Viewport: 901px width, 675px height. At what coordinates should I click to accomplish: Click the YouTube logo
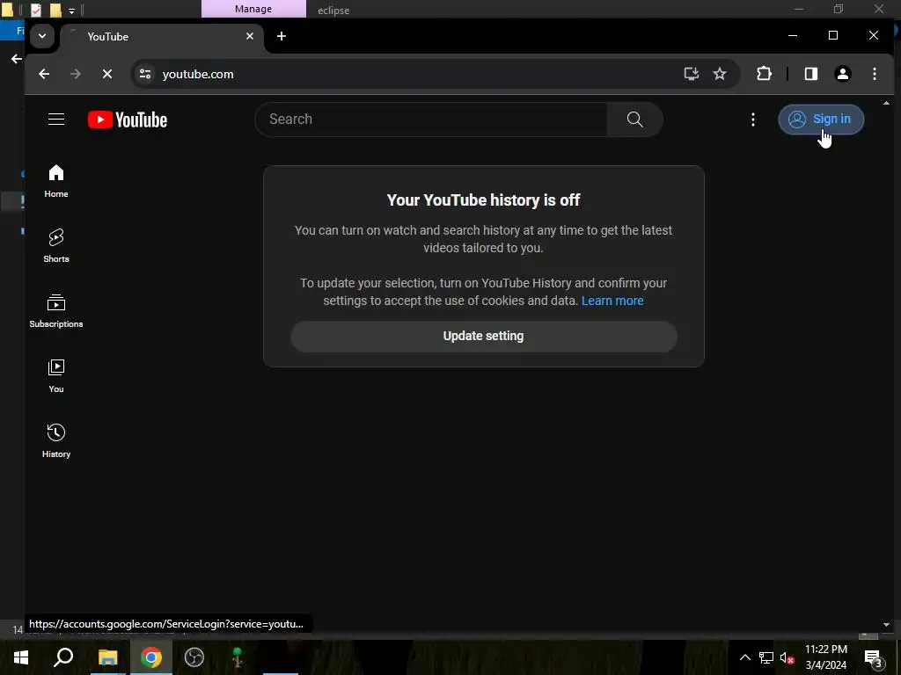(128, 120)
